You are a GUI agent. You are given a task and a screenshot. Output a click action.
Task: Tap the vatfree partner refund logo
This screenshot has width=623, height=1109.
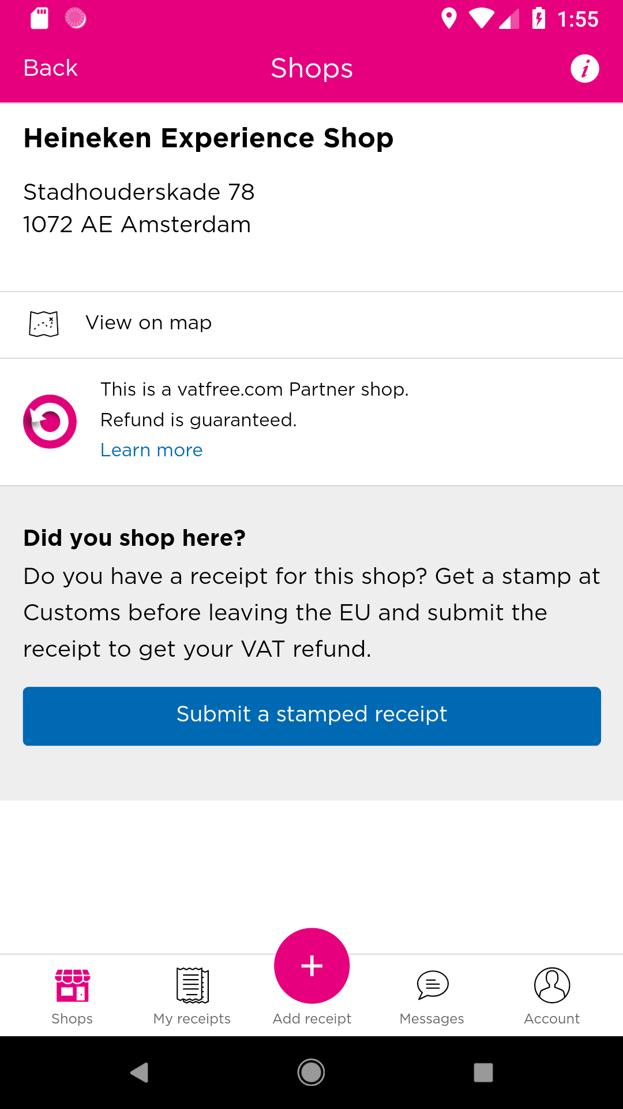pos(50,422)
